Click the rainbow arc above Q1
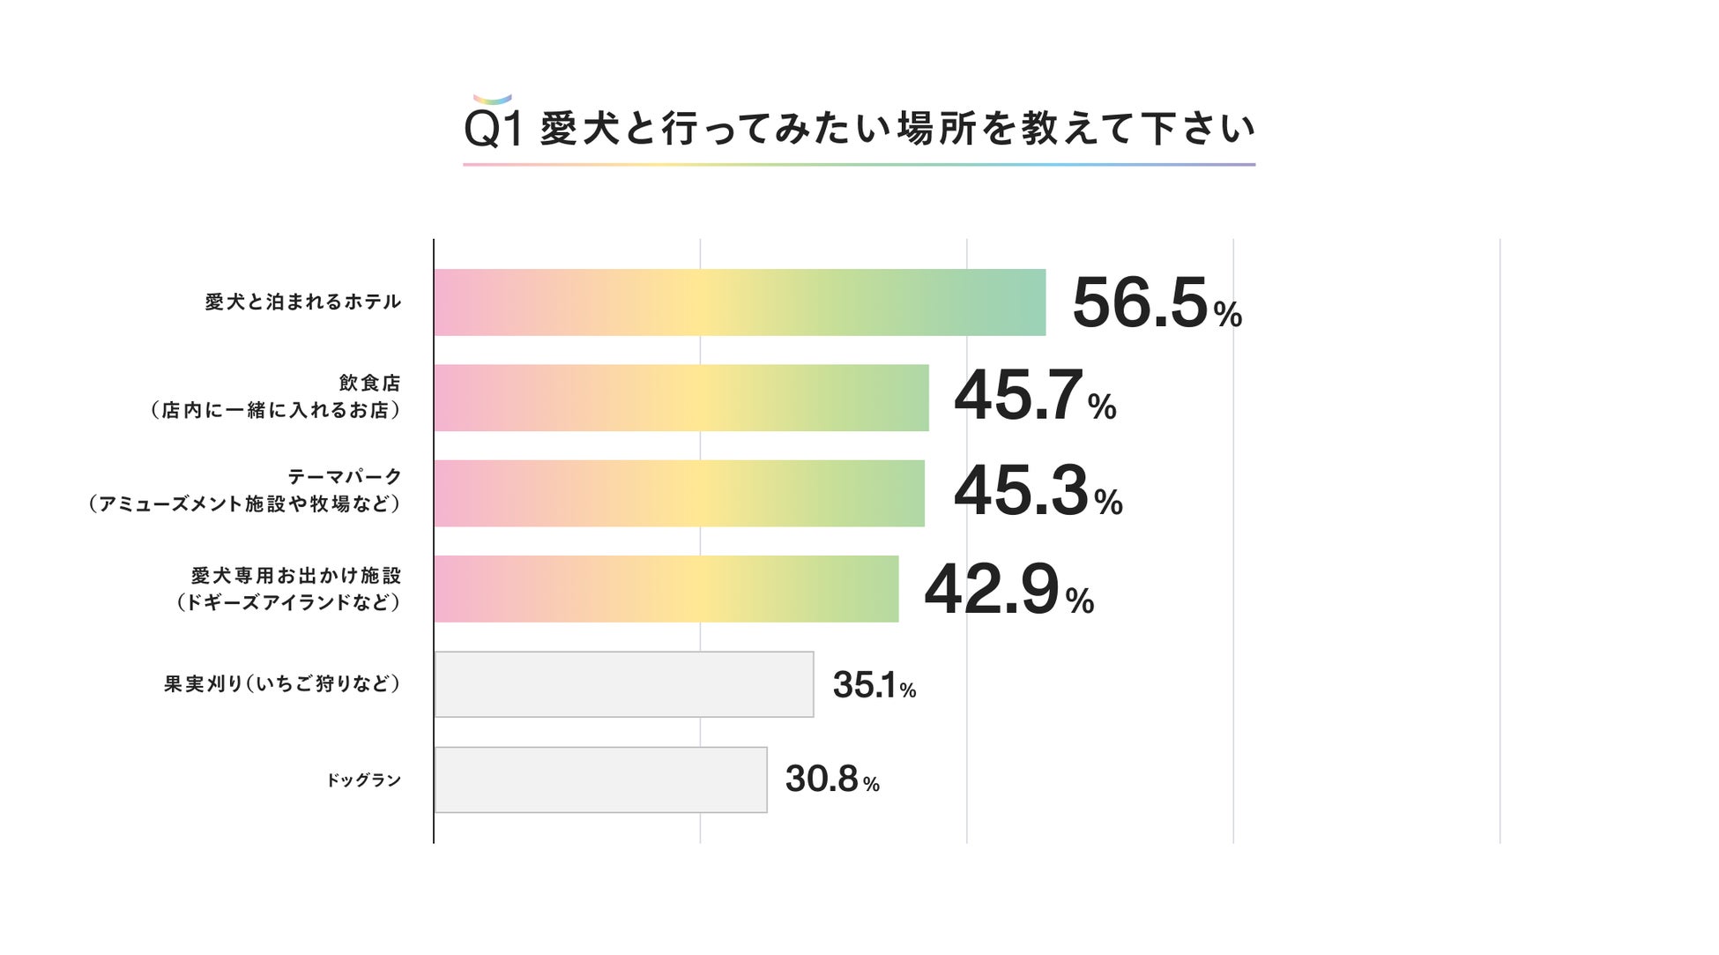This screenshot has height=955, width=1719. (492, 100)
